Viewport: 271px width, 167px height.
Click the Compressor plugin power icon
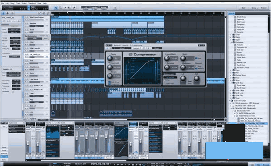point(107,48)
